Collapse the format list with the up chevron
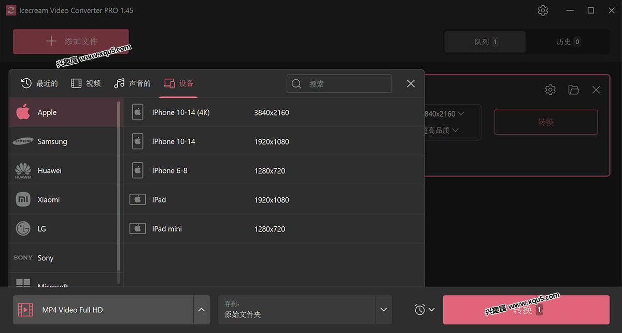Image resolution: width=622 pixels, height=333 pixels. tap(202, 310)
